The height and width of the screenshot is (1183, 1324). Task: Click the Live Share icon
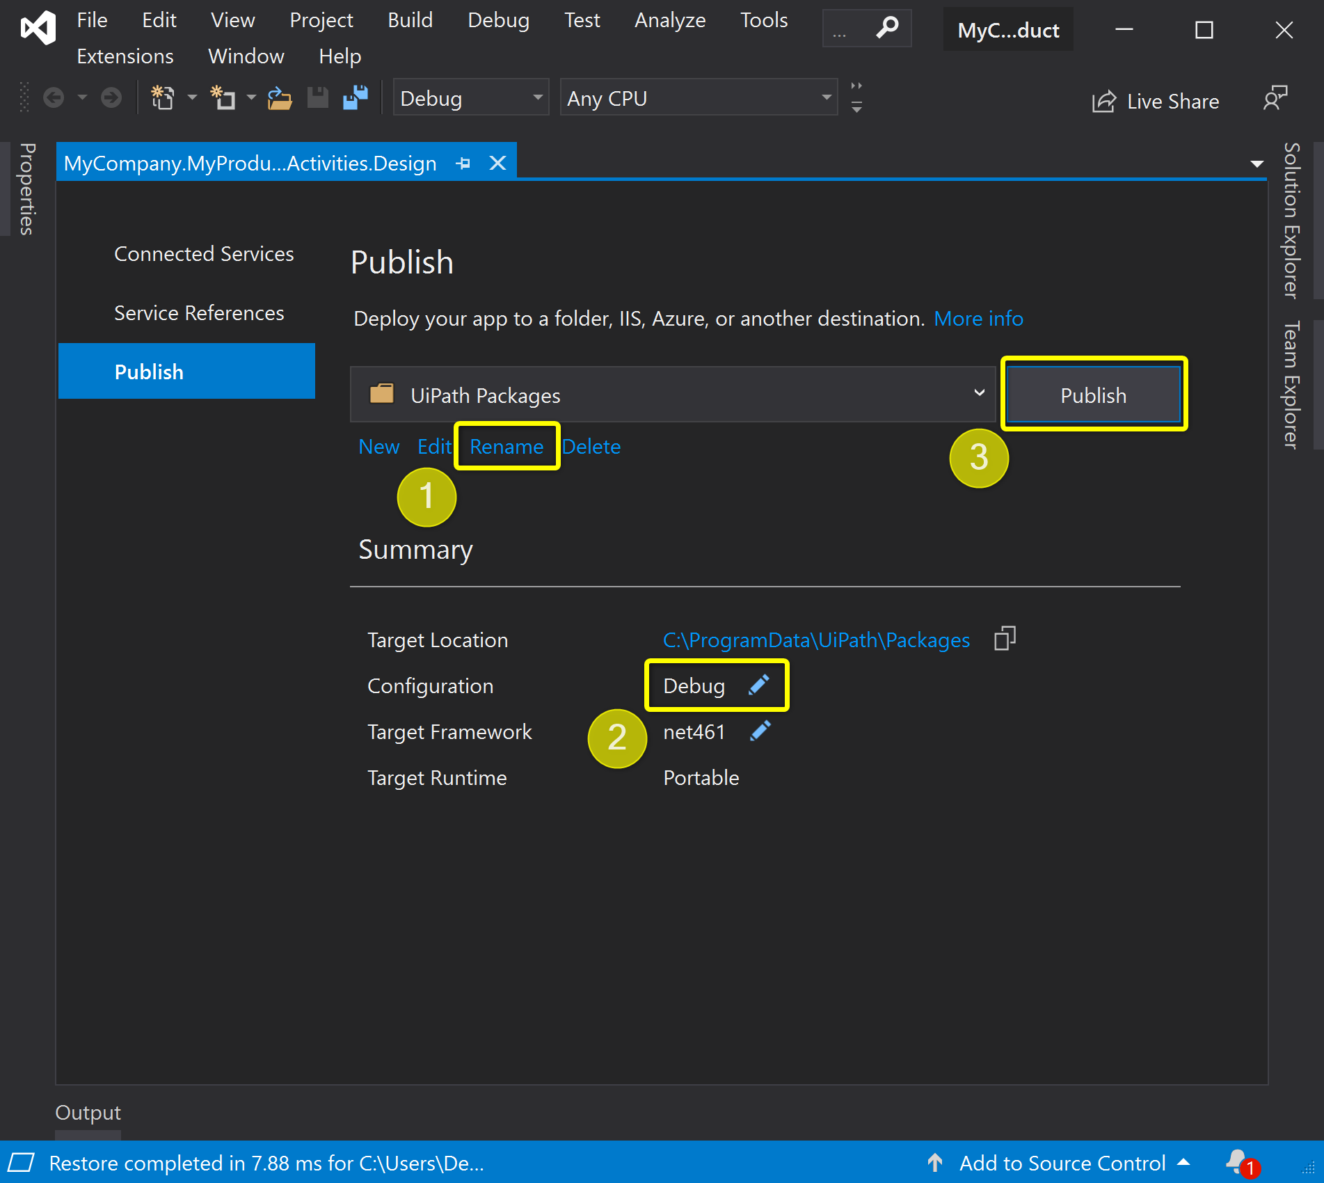1103,102
